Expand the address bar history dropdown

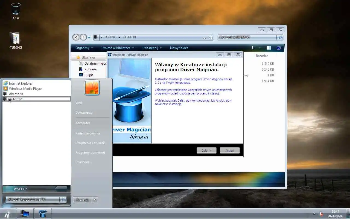(x=205, y=38)
